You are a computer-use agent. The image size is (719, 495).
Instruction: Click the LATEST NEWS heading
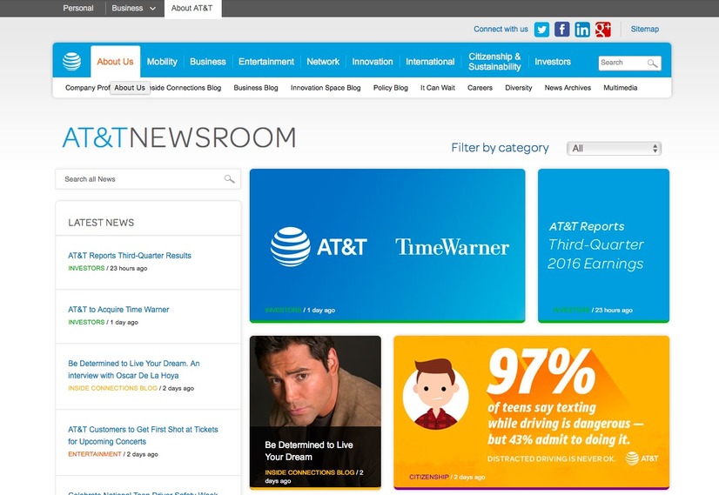tap(101, 223)
